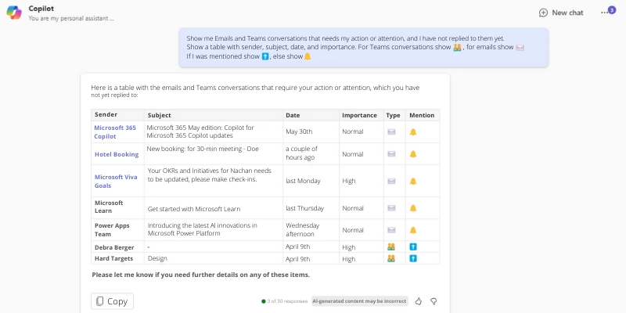626x313 pixels.
Task: Click 'Please let me know' closing sentence
Action: pyautogui.click(x=200, y=275)
